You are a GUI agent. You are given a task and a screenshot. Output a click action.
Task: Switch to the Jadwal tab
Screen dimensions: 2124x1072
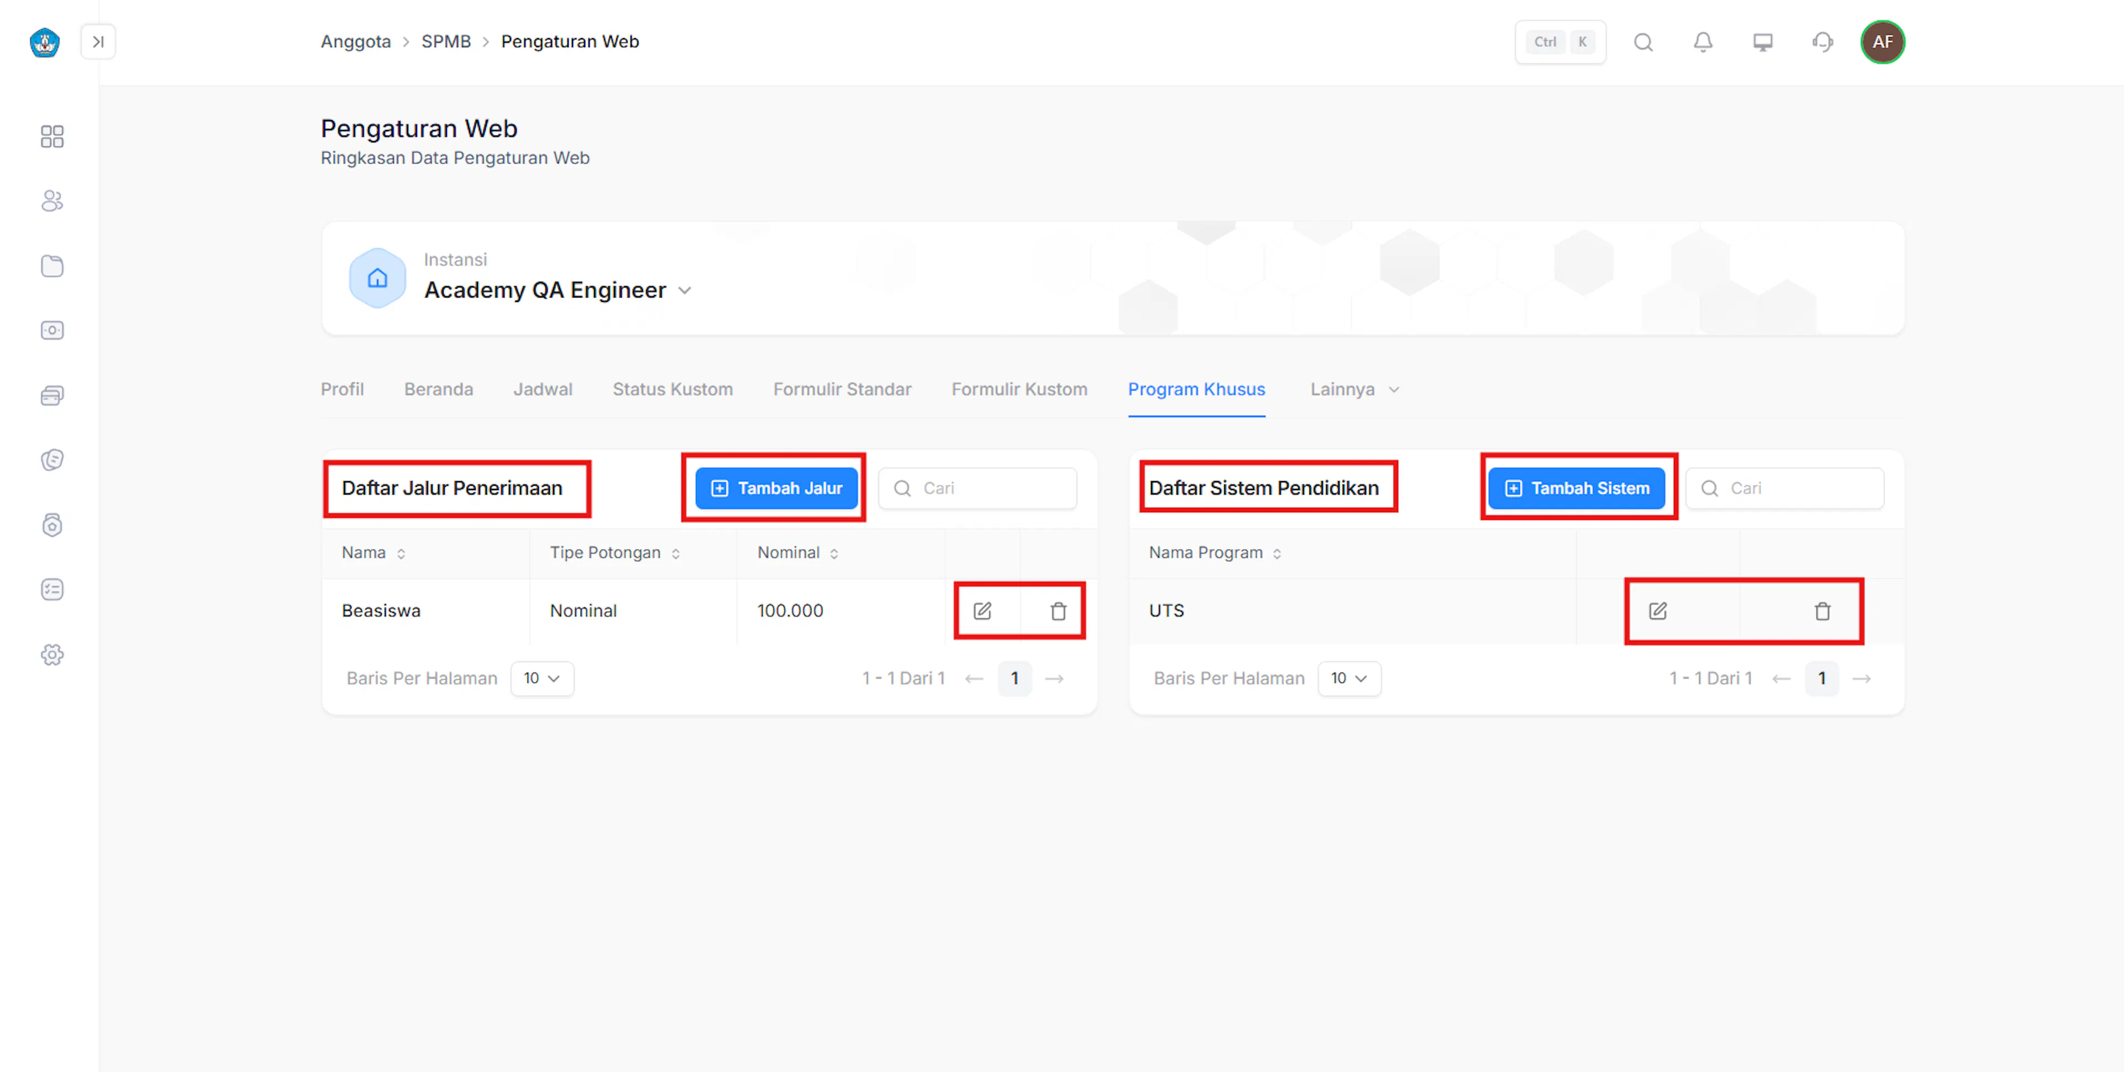(x=543, y=389)
